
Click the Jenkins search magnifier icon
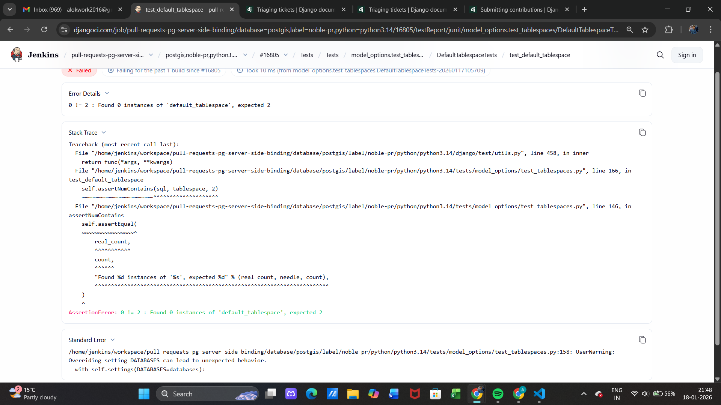(660, 55)
